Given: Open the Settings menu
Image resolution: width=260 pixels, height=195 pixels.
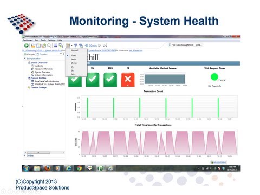Looking at the screenshot, I should coord(51,40).
